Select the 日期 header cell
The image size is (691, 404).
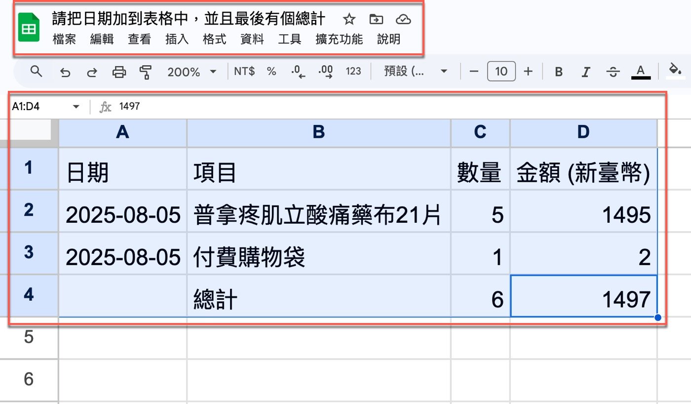[x=122, y=168]
